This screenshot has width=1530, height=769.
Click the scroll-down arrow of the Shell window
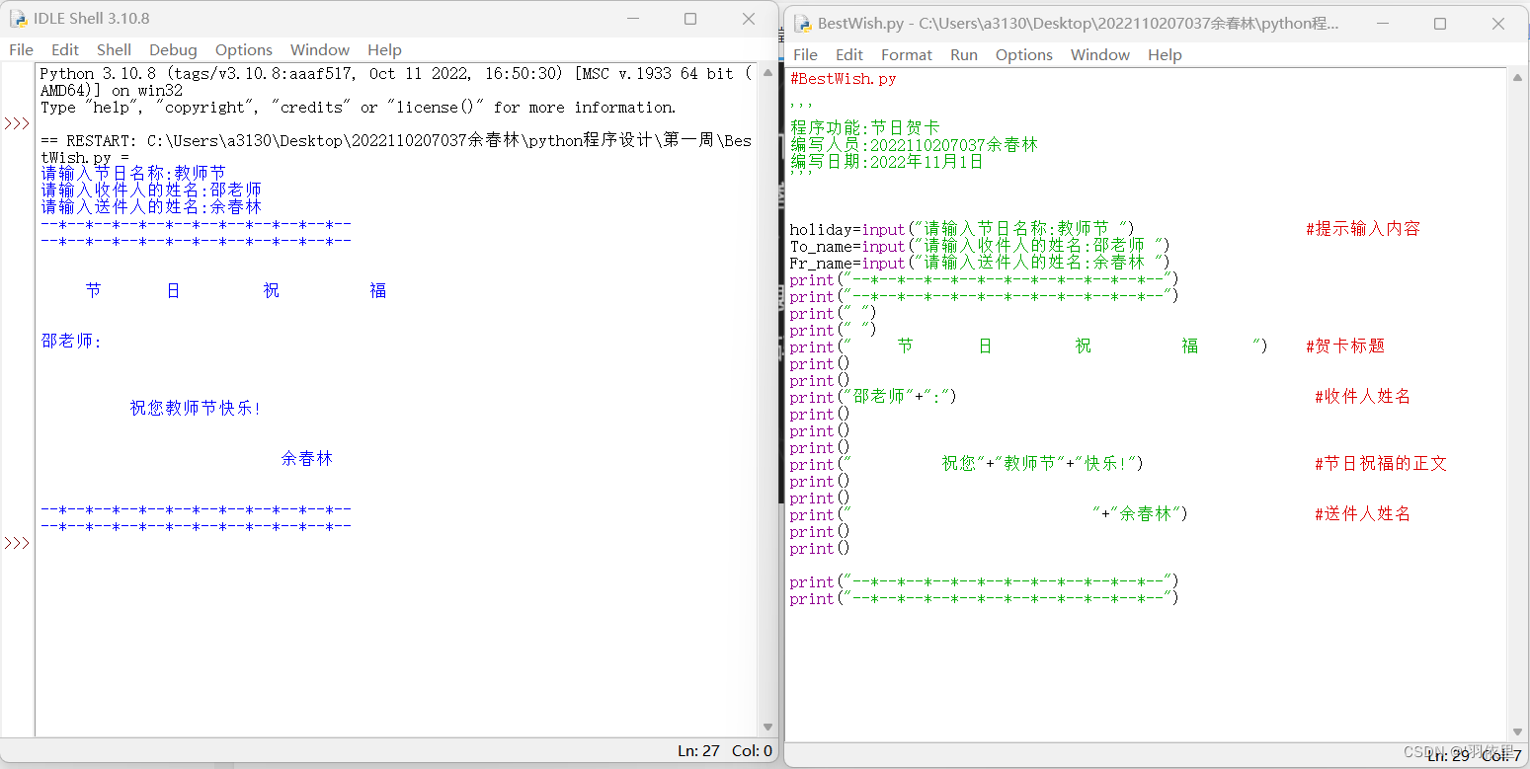(x=768, y=726)
